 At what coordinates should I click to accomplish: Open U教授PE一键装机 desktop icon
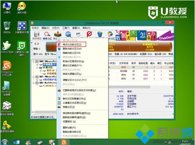tap(22, 48)
